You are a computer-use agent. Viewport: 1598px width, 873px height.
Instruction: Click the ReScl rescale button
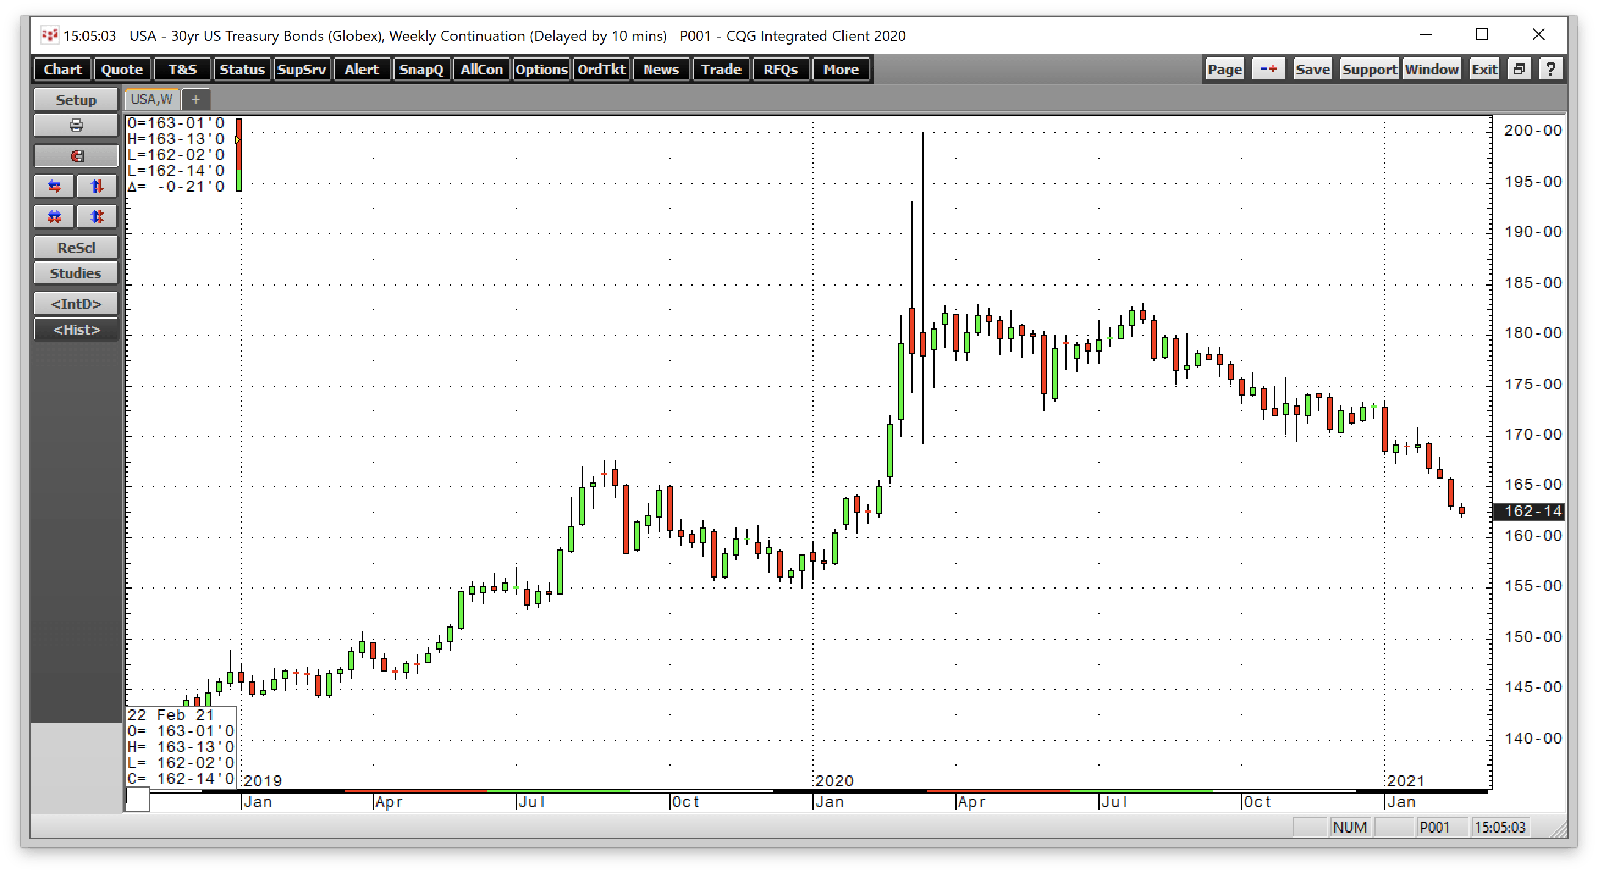pyautogui.click(x=76, y=247)
